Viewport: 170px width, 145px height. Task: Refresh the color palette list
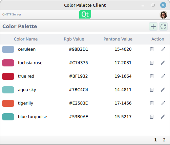coord(163,27)
